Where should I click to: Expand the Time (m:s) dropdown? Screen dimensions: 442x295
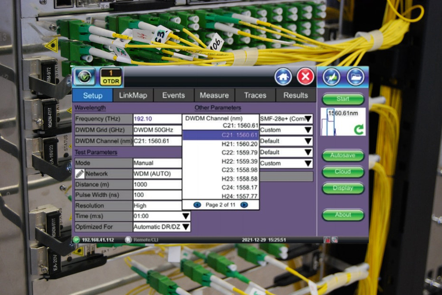click(x=186, y=216)
